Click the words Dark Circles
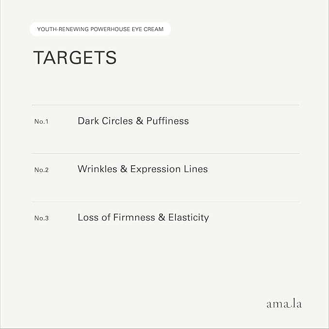Viewport: 329px width, 329px height. (x=105, y=121)
